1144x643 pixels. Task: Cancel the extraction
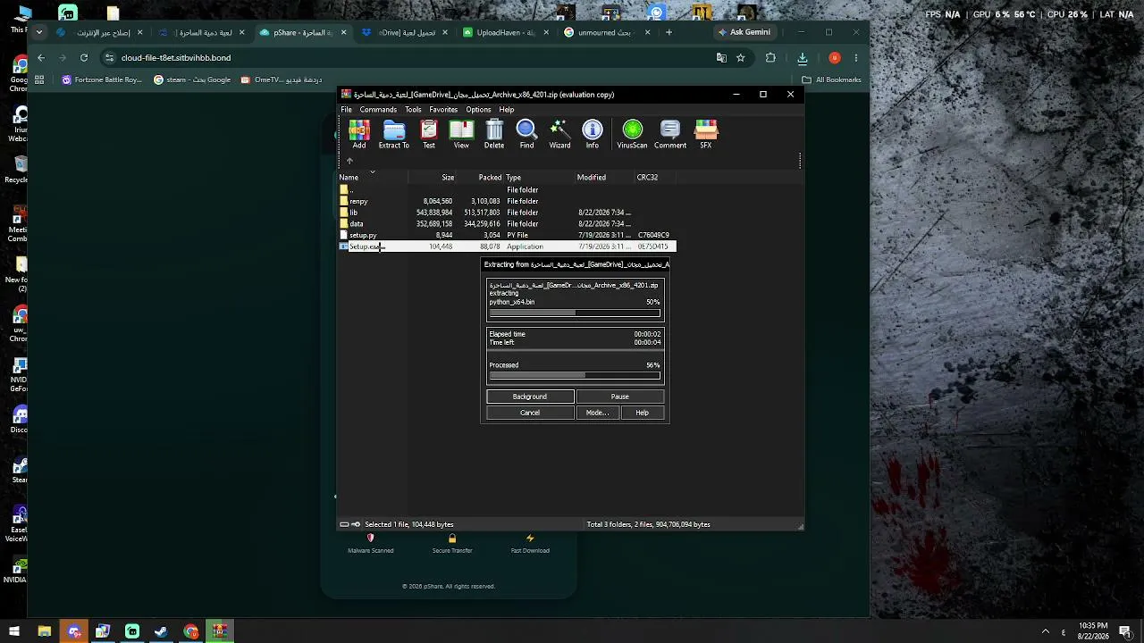(530, 413)
